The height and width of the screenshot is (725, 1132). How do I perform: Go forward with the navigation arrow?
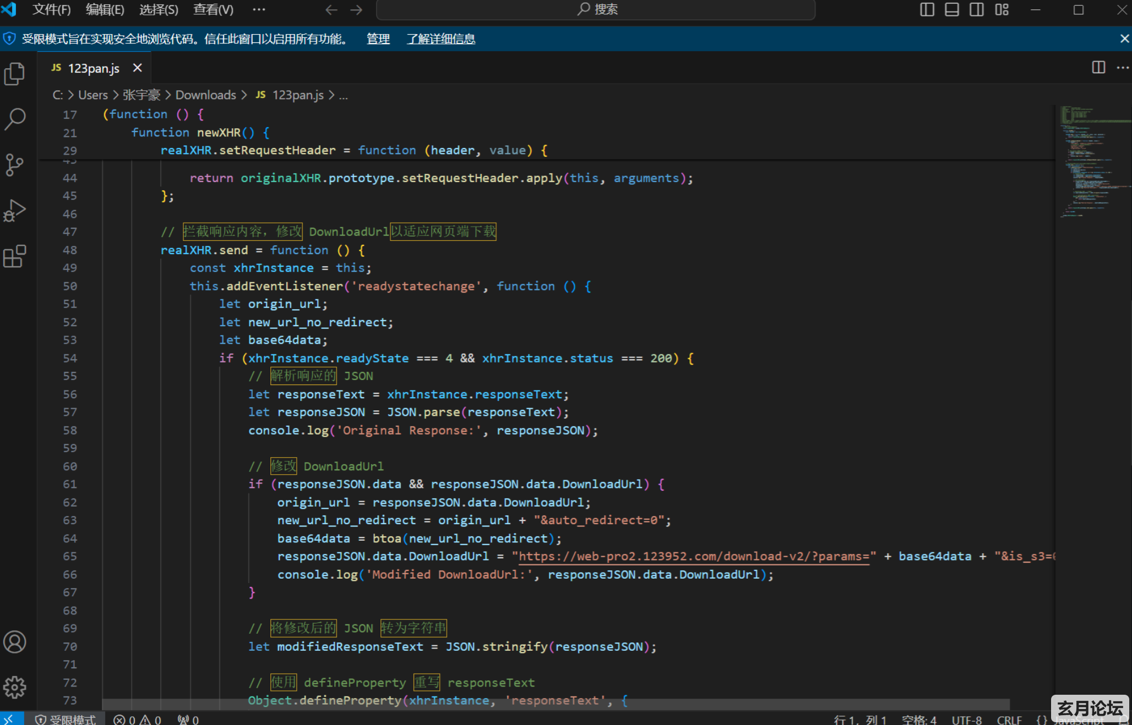coord(356,9)
